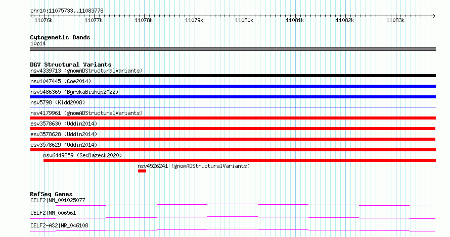Viewport: 450px width, 237px height.
Task: Click the gray 10p14 cytogenetic band bar
Action: click(x=233, y=49)
